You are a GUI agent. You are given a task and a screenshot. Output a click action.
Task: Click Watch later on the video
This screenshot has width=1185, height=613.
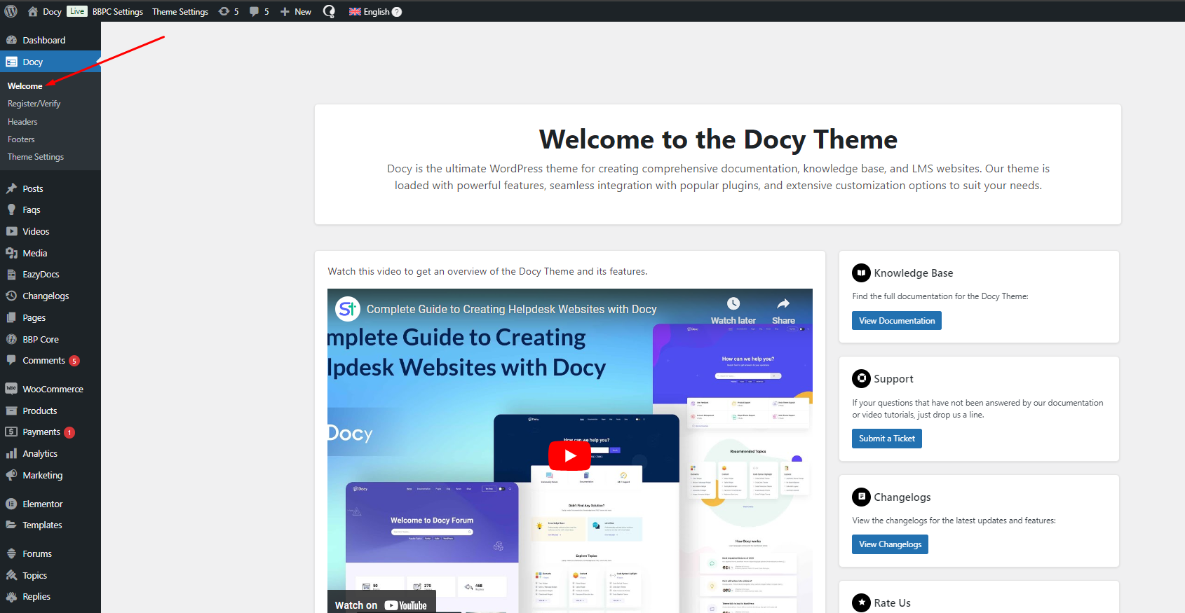point(733,311)
